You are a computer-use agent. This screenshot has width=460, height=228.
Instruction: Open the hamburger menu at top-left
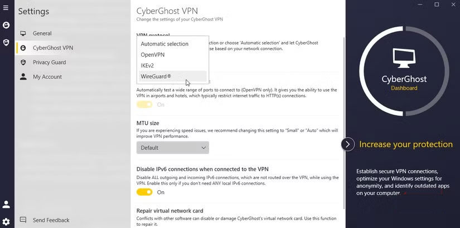tap(6, 8)
